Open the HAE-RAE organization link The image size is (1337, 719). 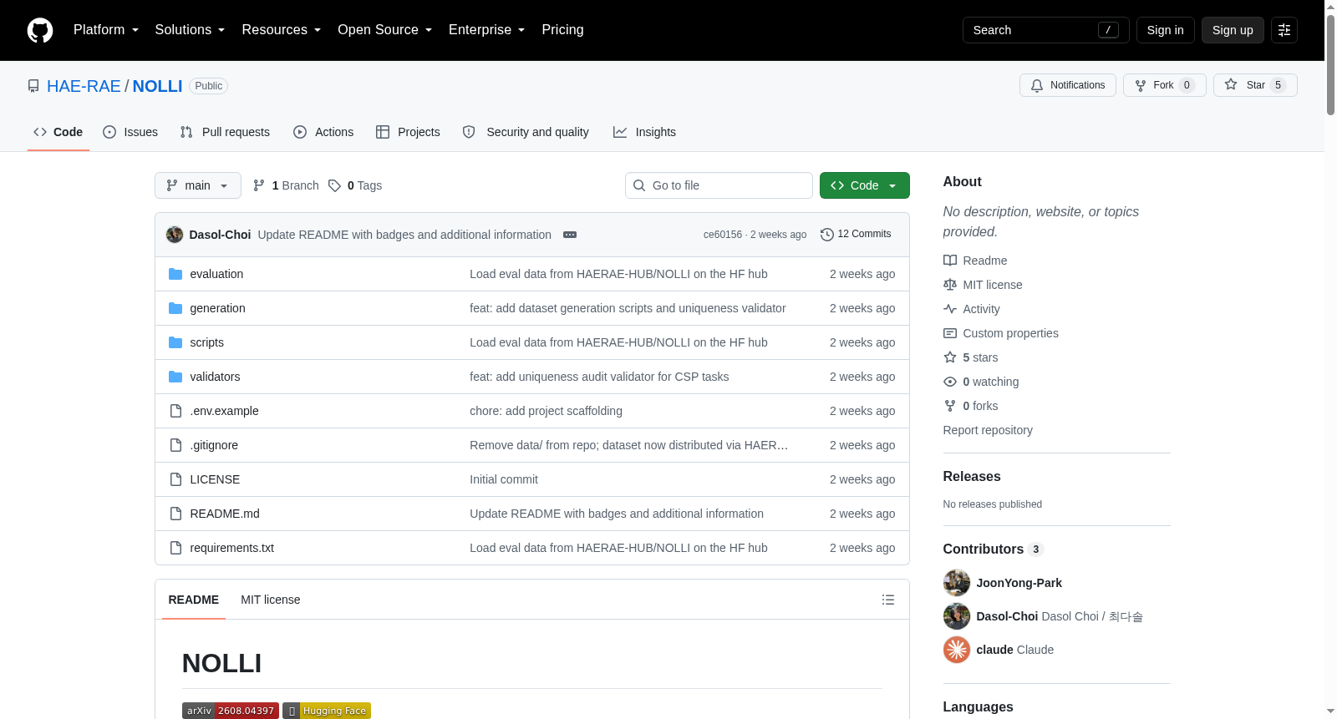(x=84, y=86)
